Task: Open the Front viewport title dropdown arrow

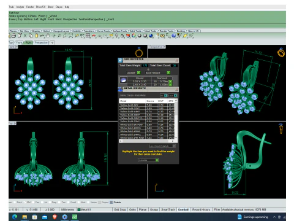Action: (17, 47)
